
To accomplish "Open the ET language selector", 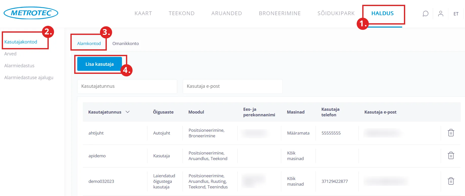I will [456, 14].
